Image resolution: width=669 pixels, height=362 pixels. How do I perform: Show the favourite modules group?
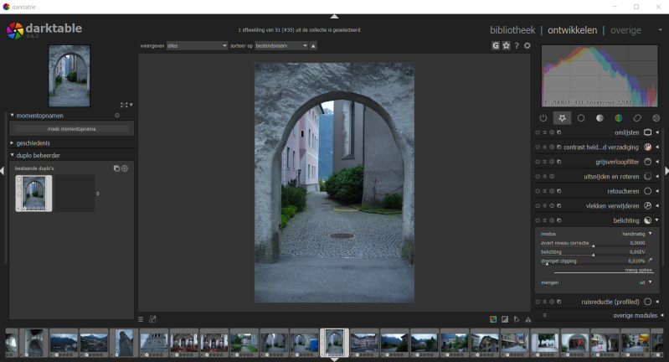[x=561, y=118]
